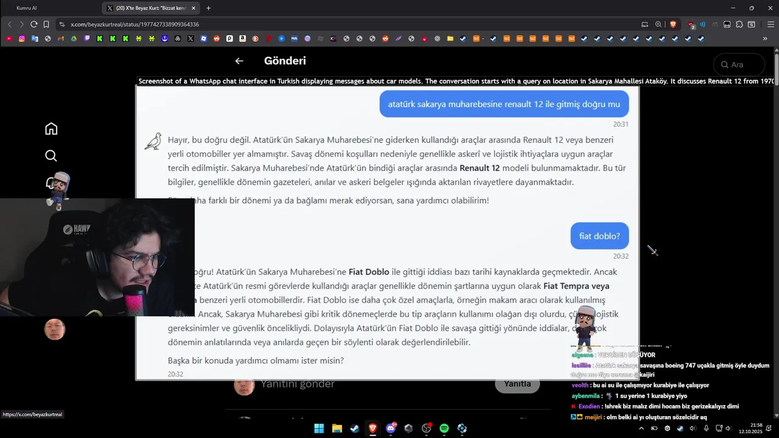
Task: Open the Google Drive bookmark
Action: [x=74, y=38]
